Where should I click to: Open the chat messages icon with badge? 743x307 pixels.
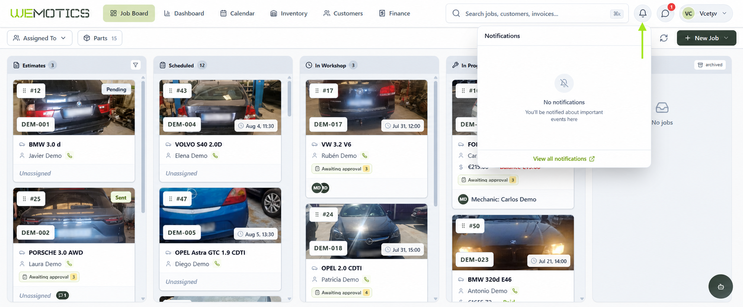coord(665,13)
